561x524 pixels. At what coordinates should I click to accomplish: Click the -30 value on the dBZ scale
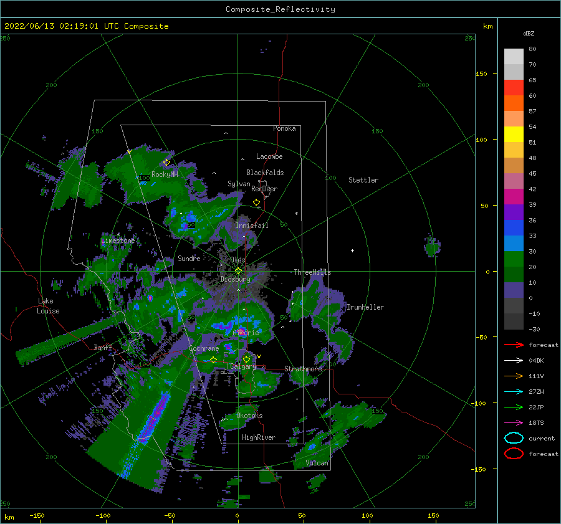click(x=534, y=330)
